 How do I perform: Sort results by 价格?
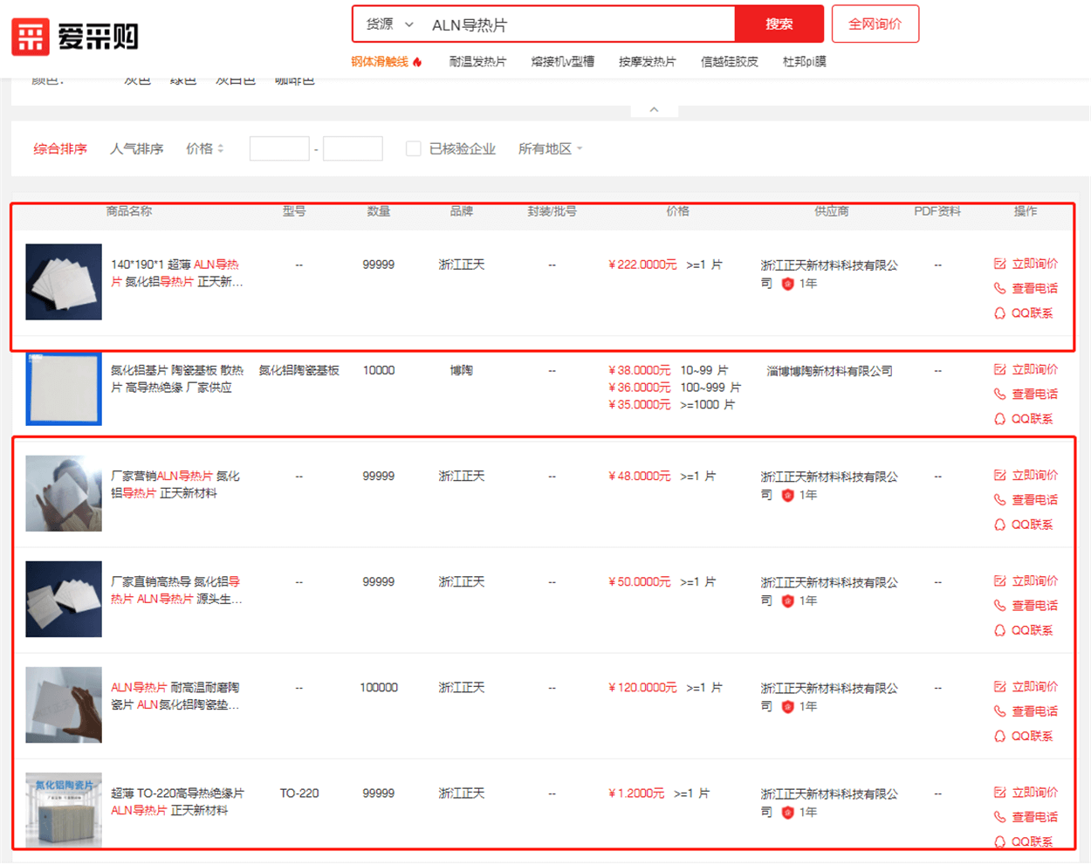[204, 149]
